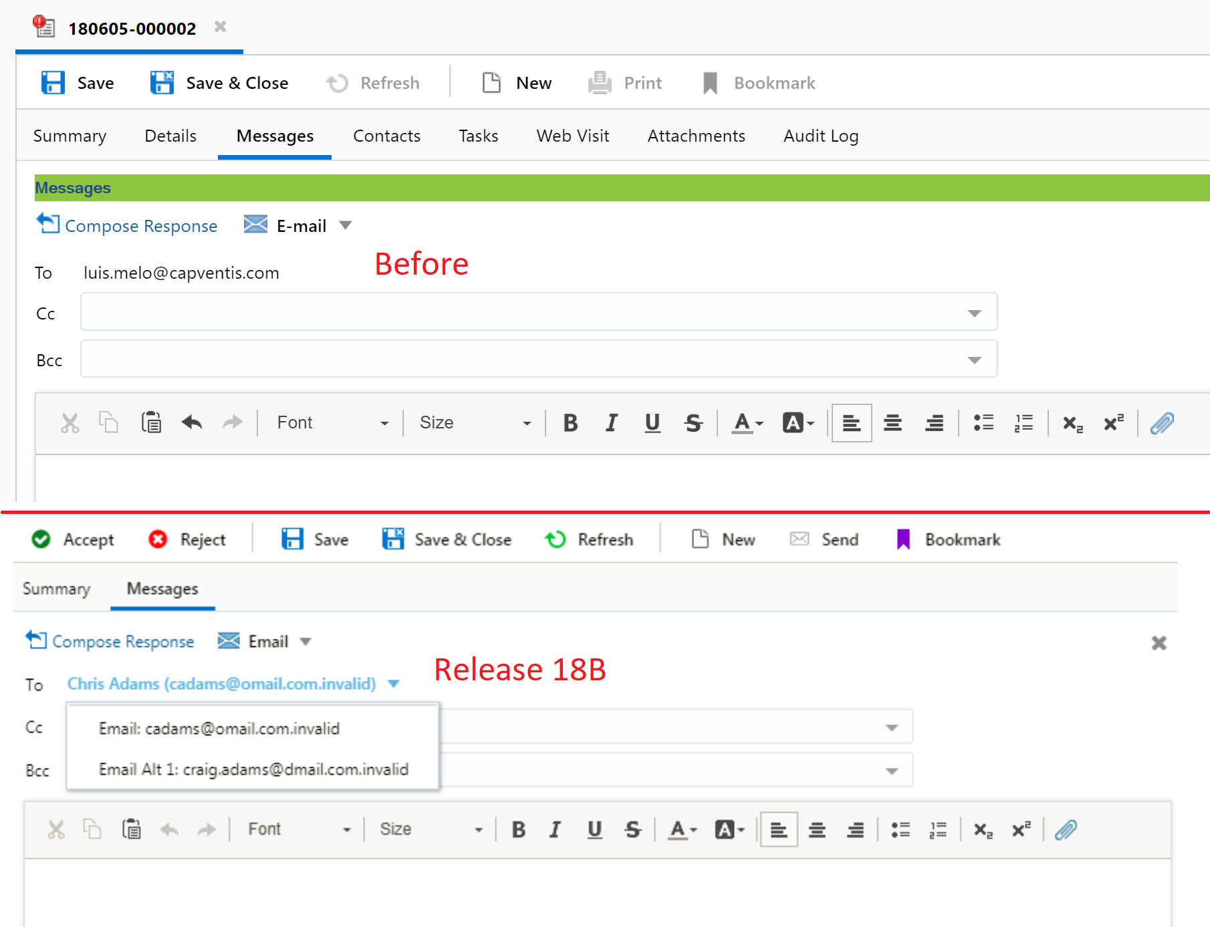Bookmark the incident using the bookmark icon
This screenshot has height=927, width=1210.
tap(710, 82)
